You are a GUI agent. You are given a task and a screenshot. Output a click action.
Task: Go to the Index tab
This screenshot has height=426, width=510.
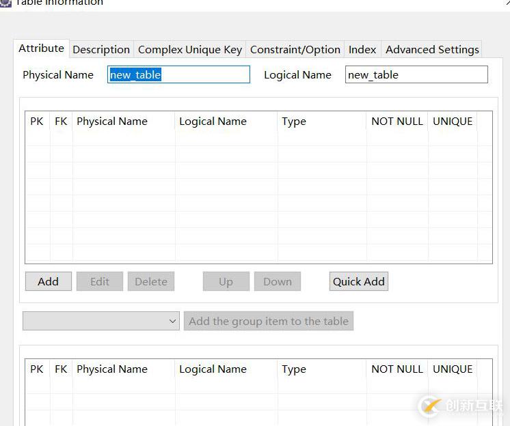pos(362,49)
